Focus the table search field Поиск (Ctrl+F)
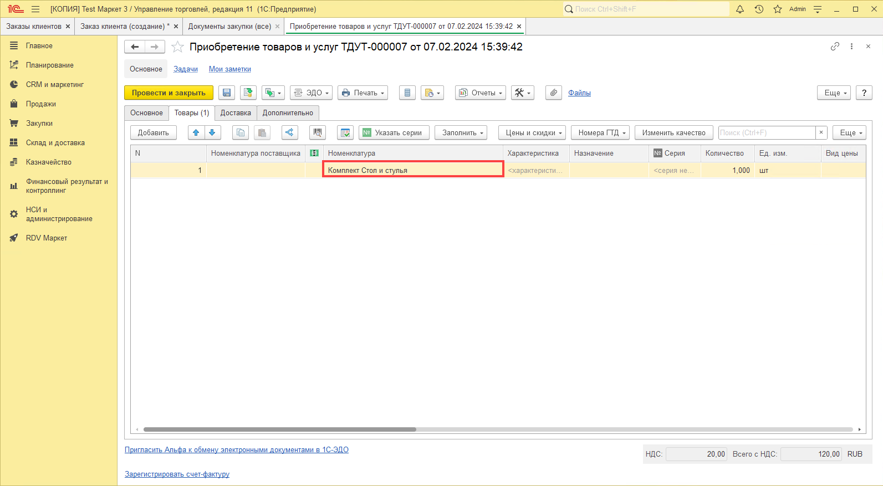The height and width of the screenshot is (486, 883). coord(767,132)
